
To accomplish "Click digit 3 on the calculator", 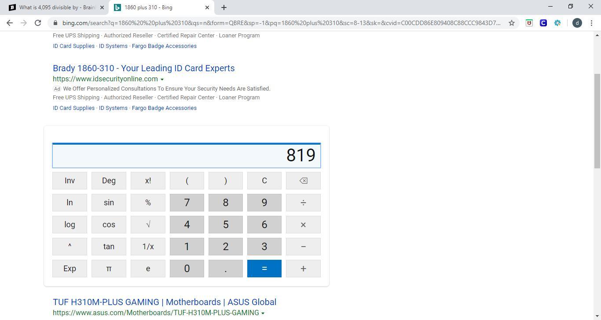I will (x=264, y=247).
